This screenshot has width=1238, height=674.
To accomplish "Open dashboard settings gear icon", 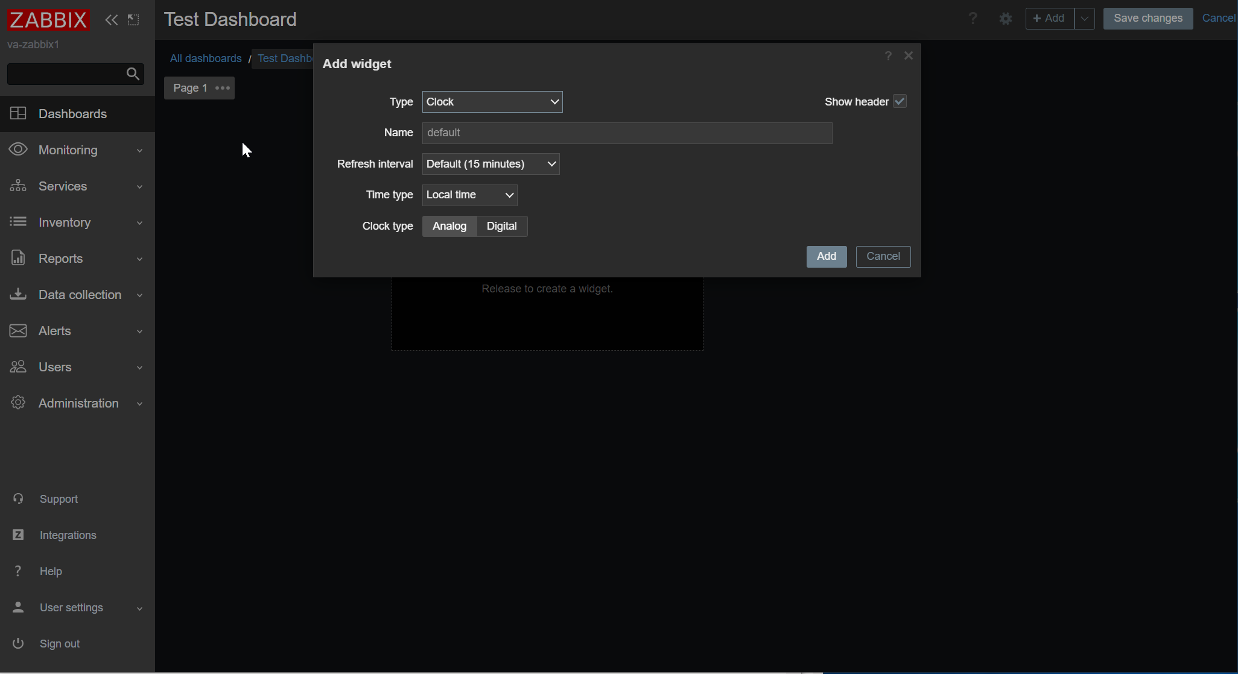I will 1005,19.
